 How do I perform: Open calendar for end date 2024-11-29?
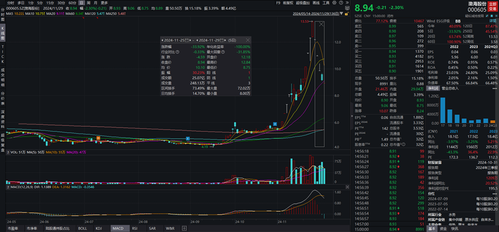[222, 40]
